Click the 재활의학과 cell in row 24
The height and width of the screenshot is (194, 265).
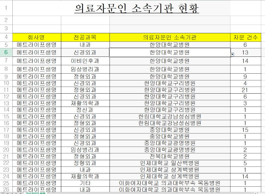click(x=85, y=176)
